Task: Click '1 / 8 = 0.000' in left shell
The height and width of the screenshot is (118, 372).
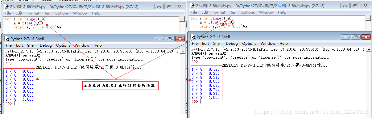Action: (19, 71)
